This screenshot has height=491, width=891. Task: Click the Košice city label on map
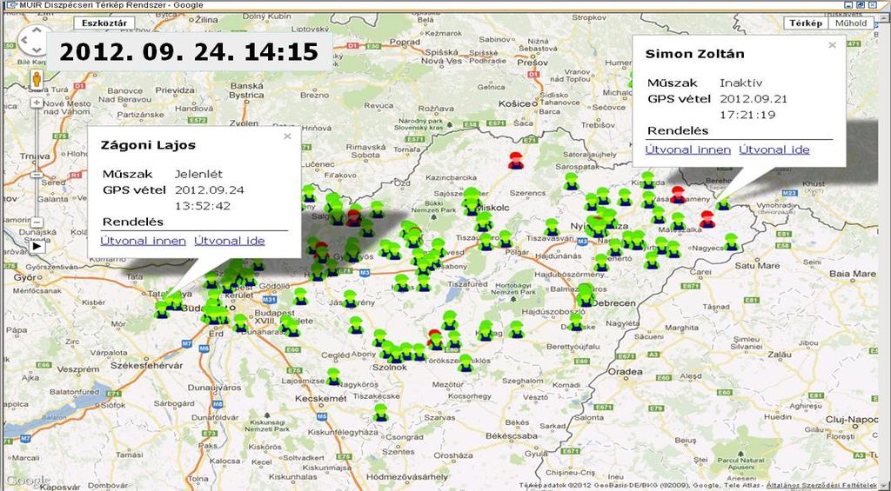514,103
